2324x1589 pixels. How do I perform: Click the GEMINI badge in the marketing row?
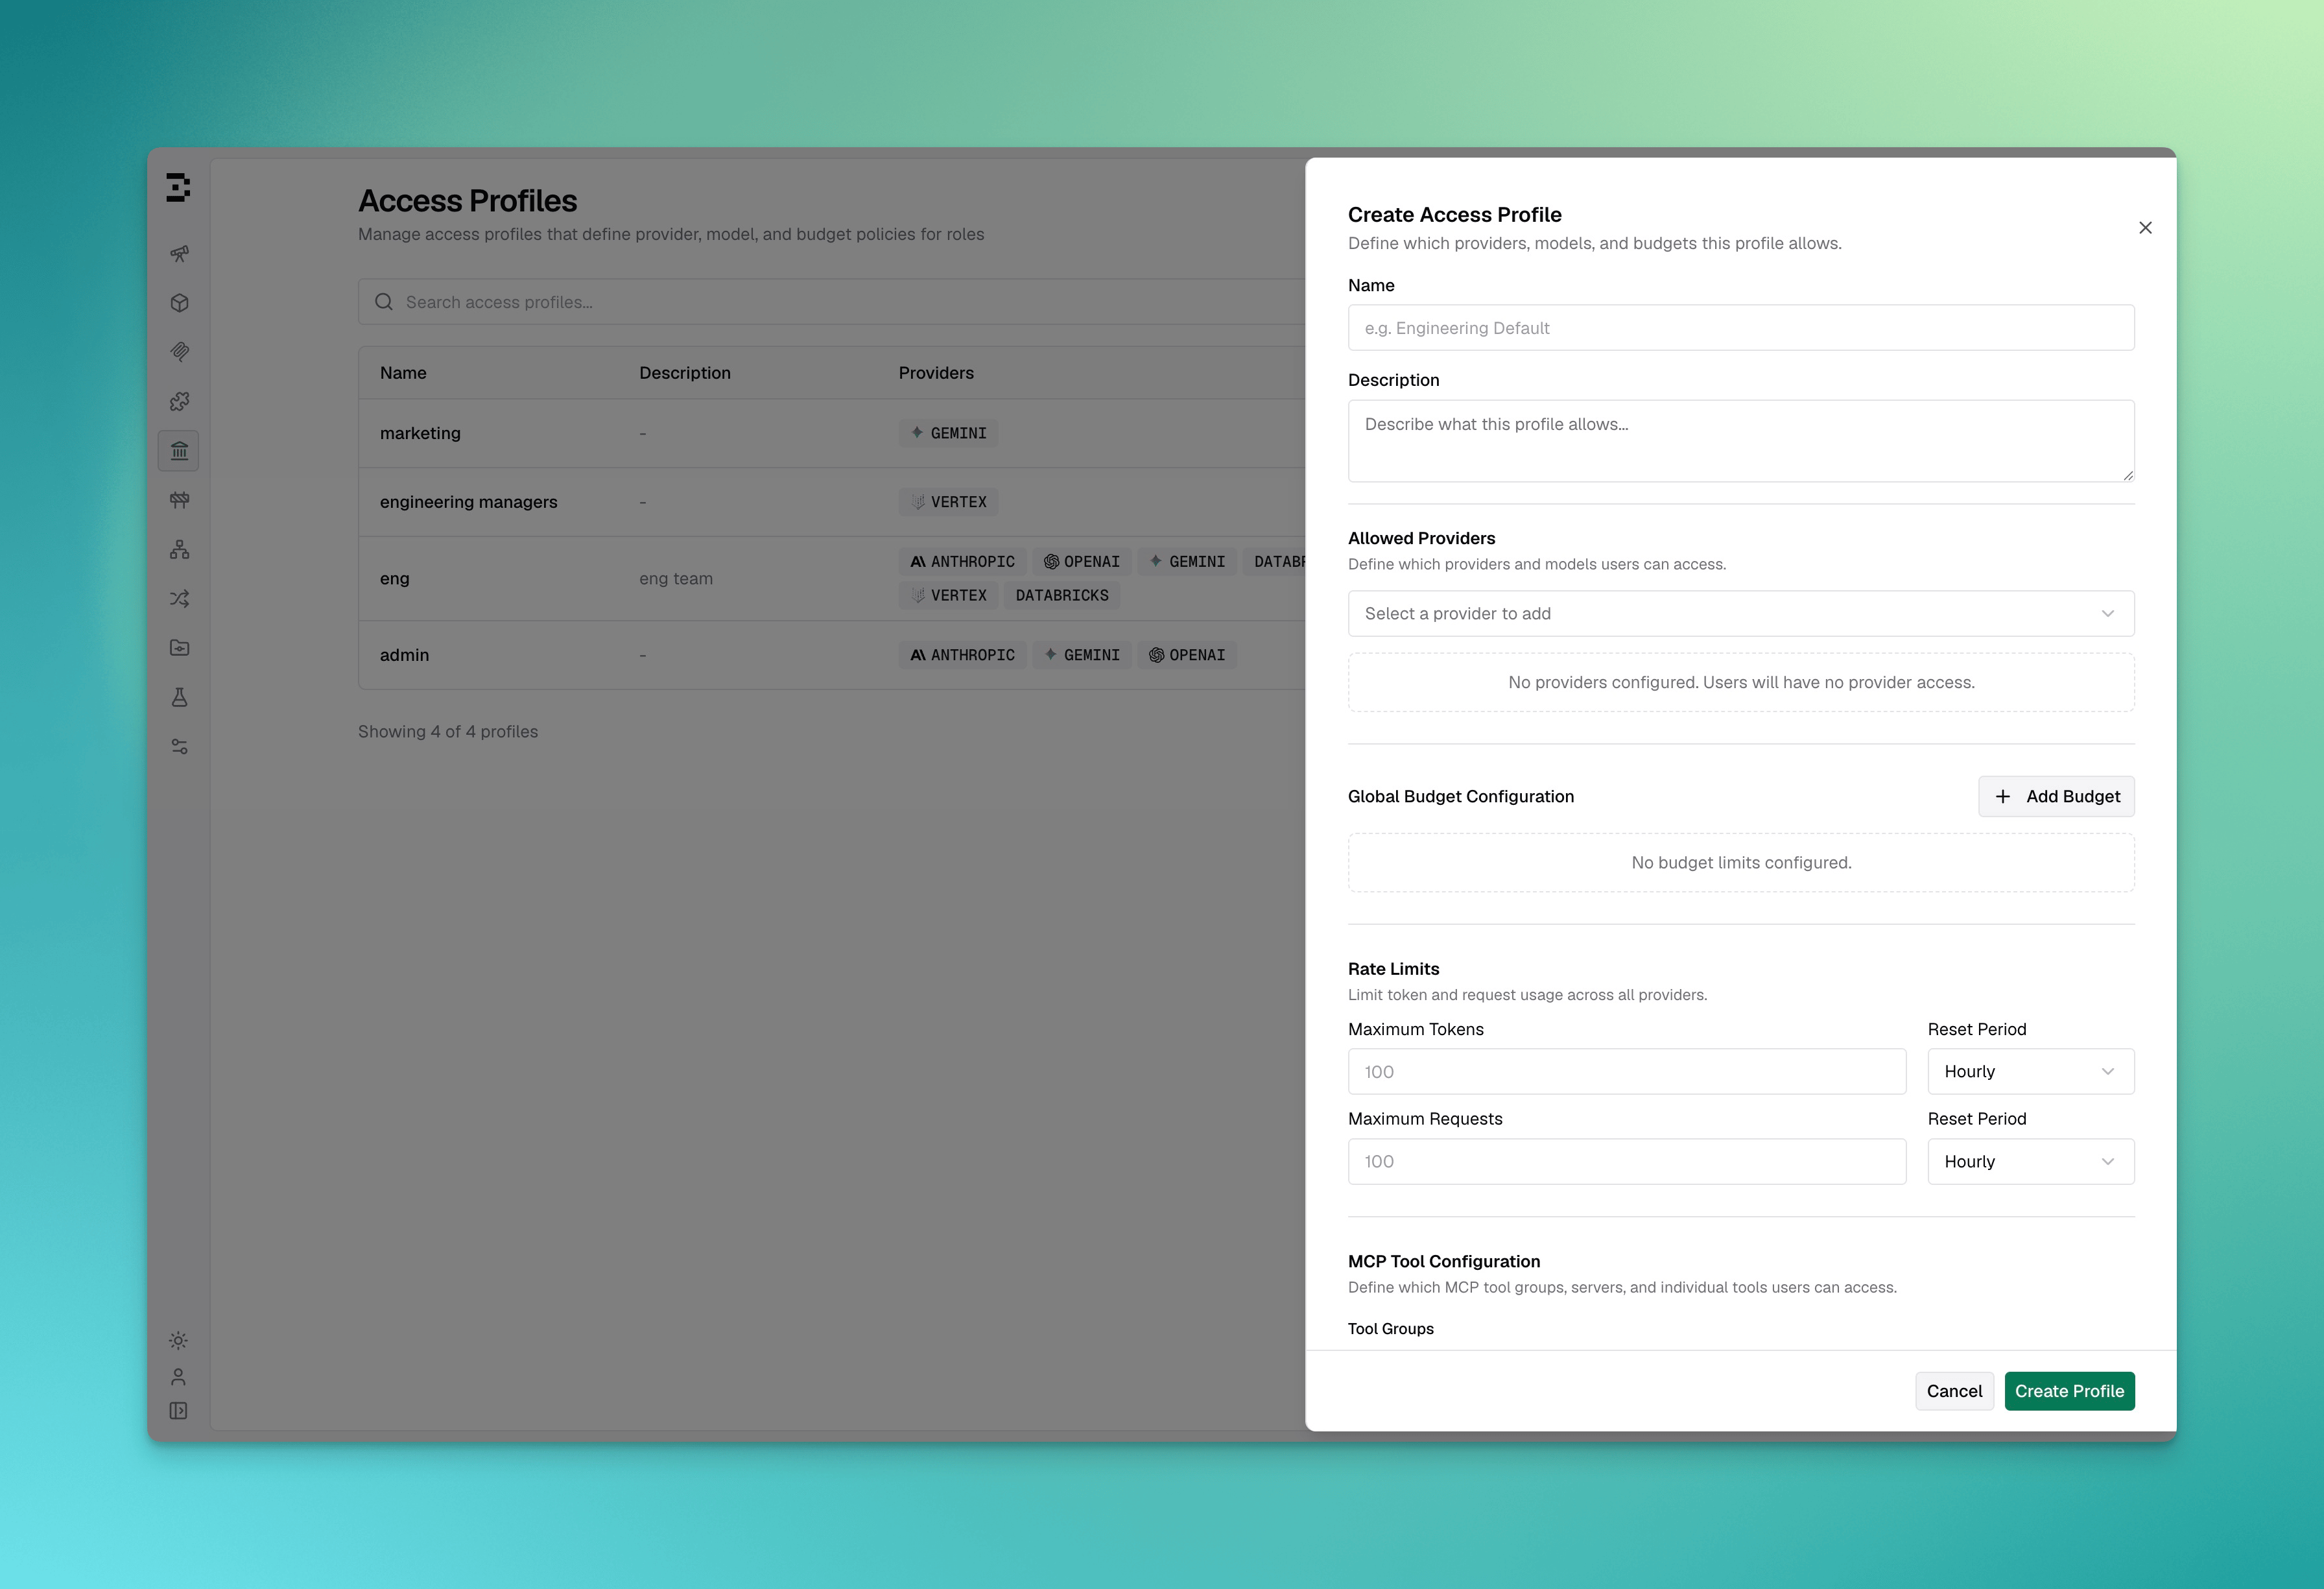(948, 433)
